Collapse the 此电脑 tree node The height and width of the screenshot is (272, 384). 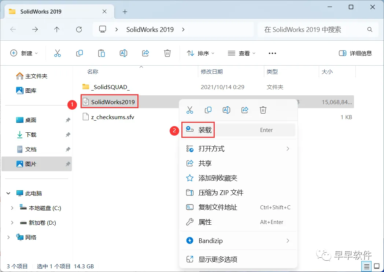pyautogui.click(x=8, y=193)
